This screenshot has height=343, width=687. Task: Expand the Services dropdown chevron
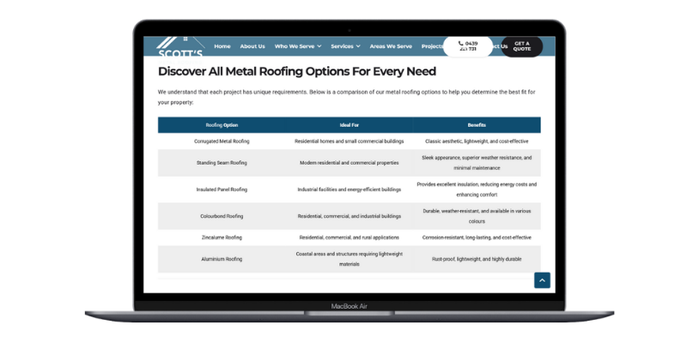coord(358,46)
